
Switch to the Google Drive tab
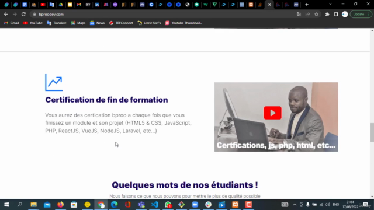(x=61, y=5)
